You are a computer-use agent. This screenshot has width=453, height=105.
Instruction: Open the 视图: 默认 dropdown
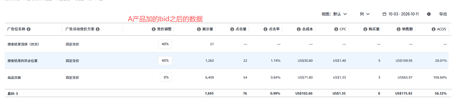[x=334, y=14]
